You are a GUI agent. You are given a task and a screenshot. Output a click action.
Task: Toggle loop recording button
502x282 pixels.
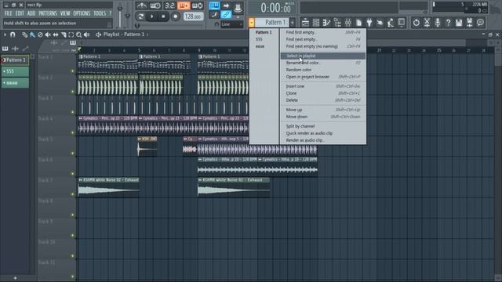click(197, 5)
